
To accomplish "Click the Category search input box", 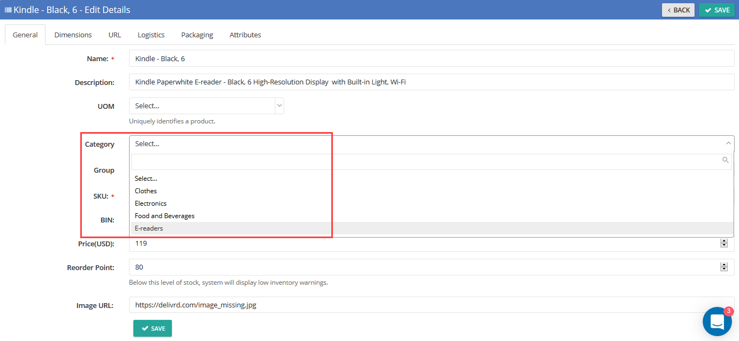I will pos(432,162).
